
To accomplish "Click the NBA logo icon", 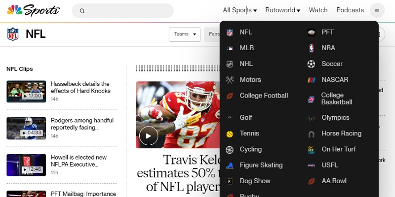I will click(312, 48).
